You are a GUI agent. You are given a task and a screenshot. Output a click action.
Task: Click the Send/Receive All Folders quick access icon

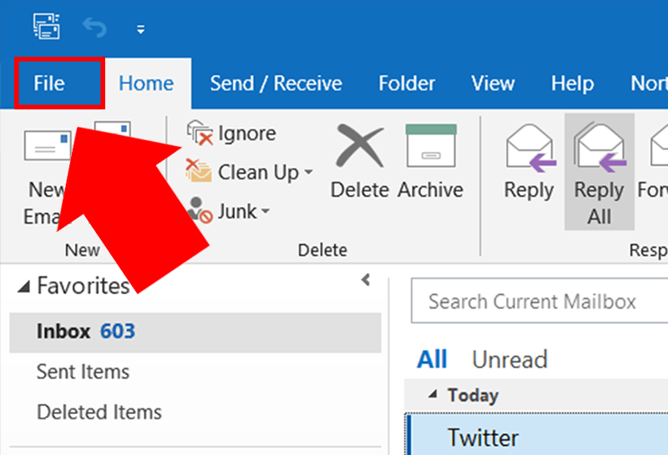click(47, 27)
